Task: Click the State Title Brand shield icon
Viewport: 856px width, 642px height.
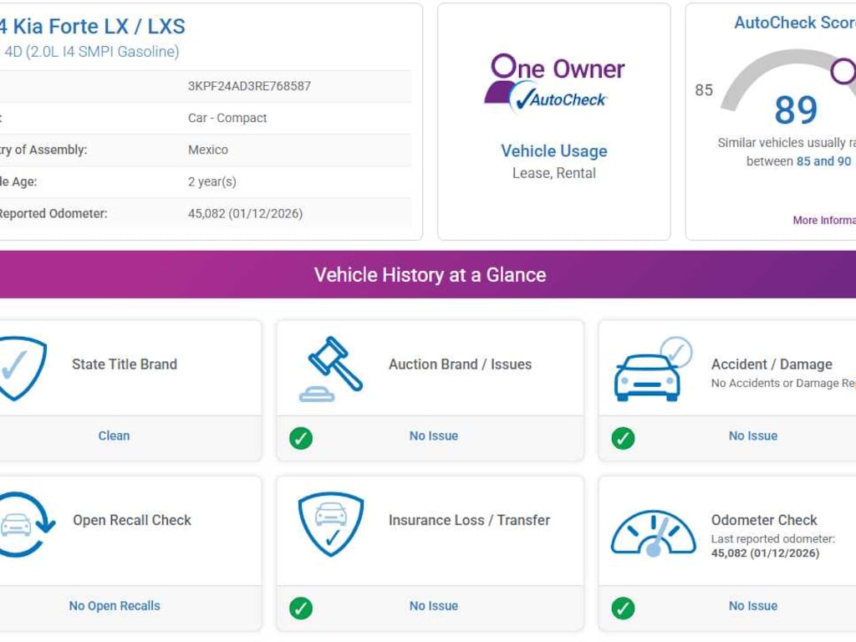Action: coord(20,368)
